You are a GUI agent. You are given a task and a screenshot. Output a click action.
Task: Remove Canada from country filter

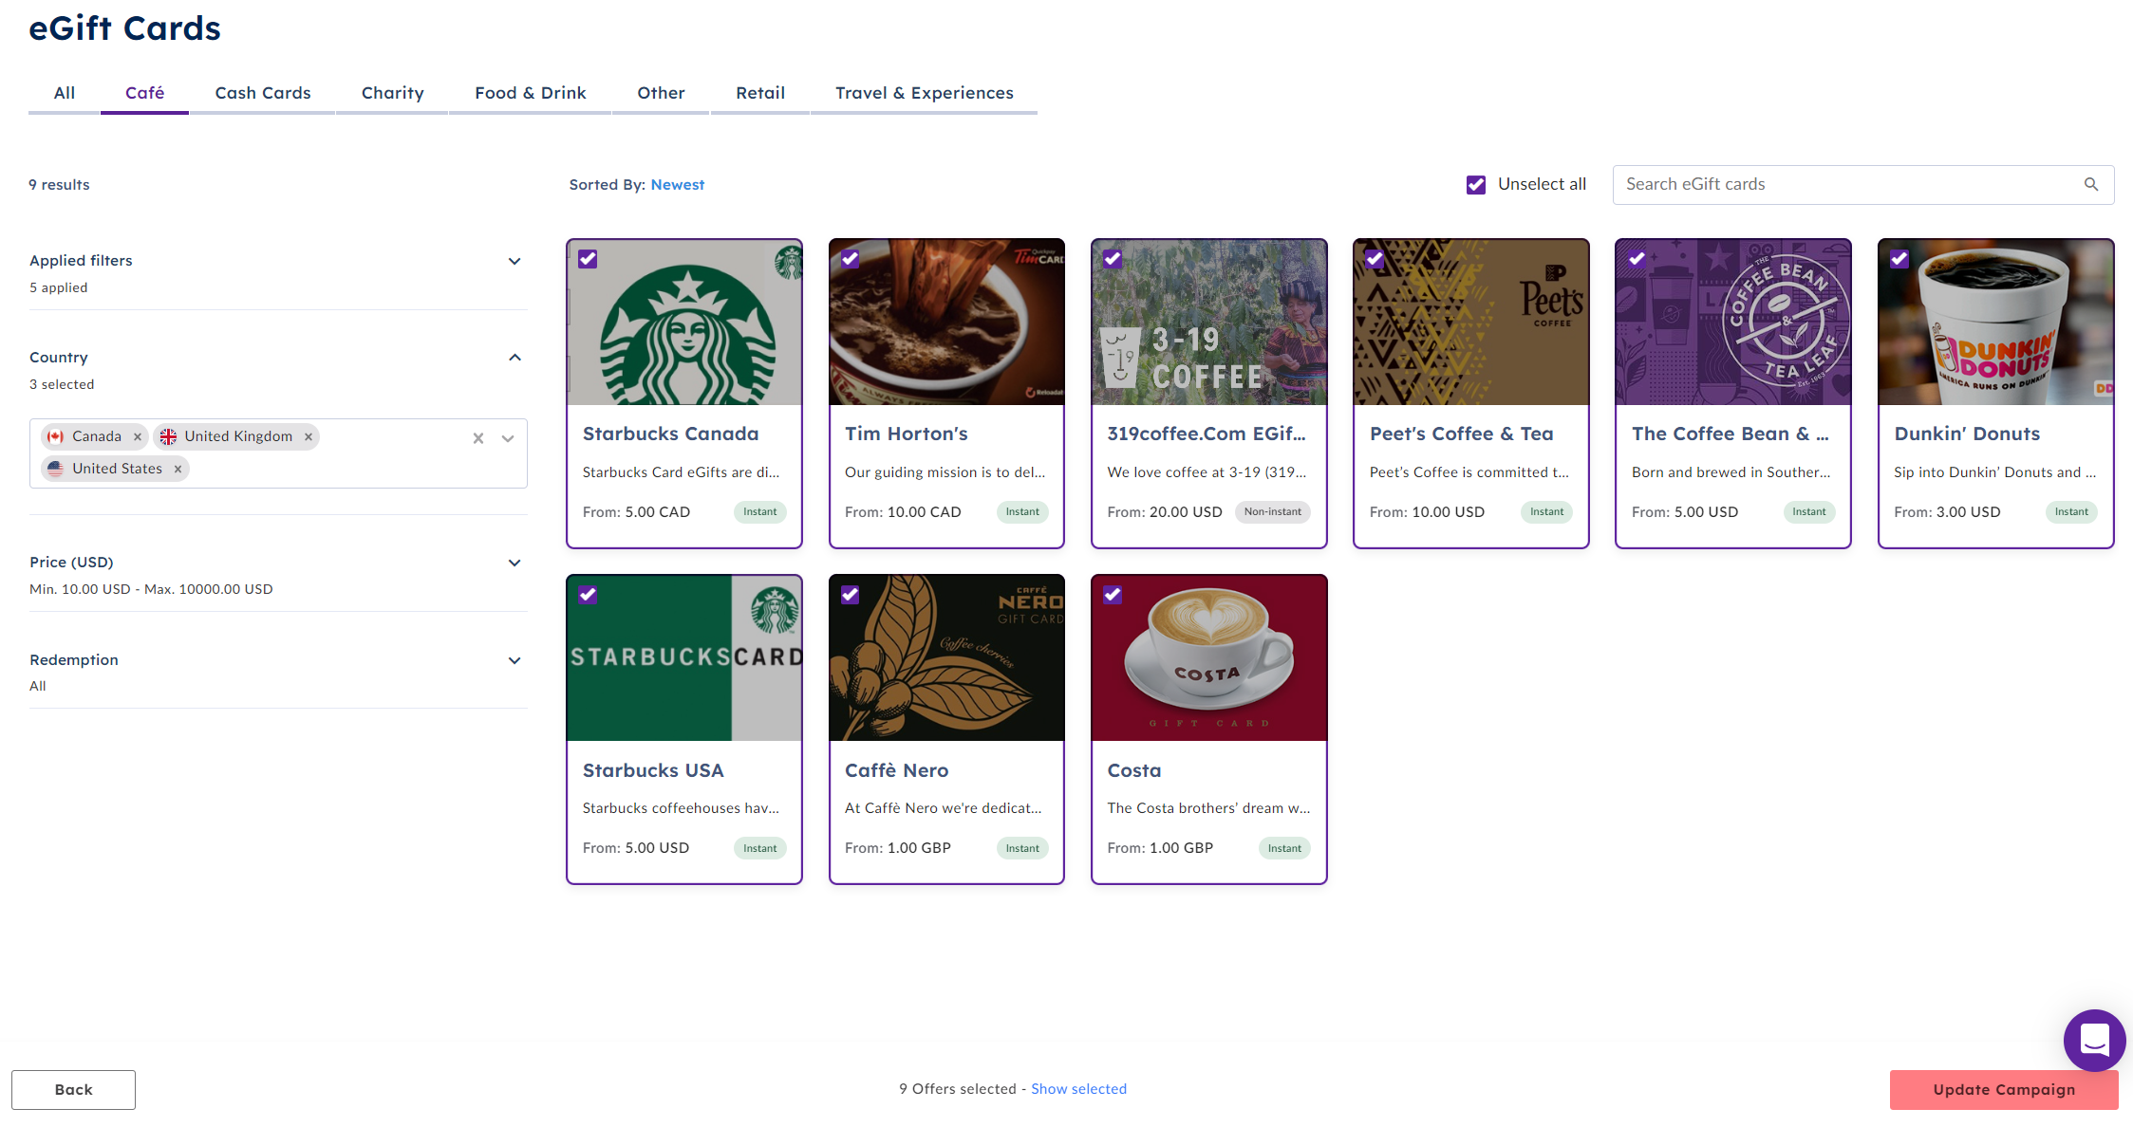click(x=138, y=436)
